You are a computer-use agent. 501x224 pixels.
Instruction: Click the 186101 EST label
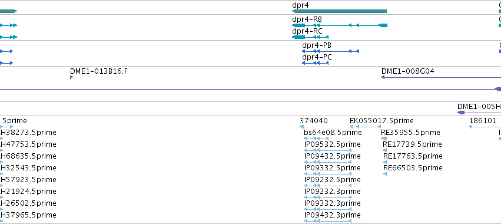(483, 121)
